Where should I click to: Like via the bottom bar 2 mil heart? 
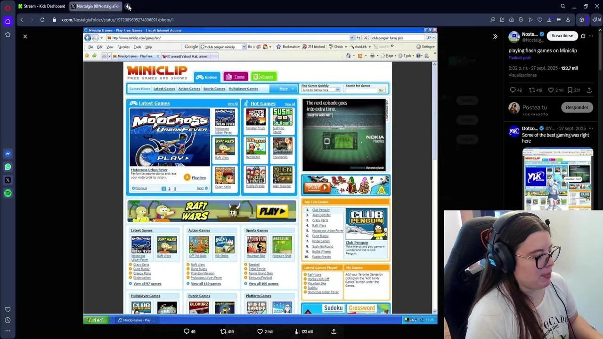point(265,331)
